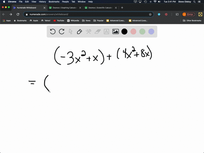Select the pen drawing tool
The width and height of the screenshot is (204, 153).
click(79, 31)
